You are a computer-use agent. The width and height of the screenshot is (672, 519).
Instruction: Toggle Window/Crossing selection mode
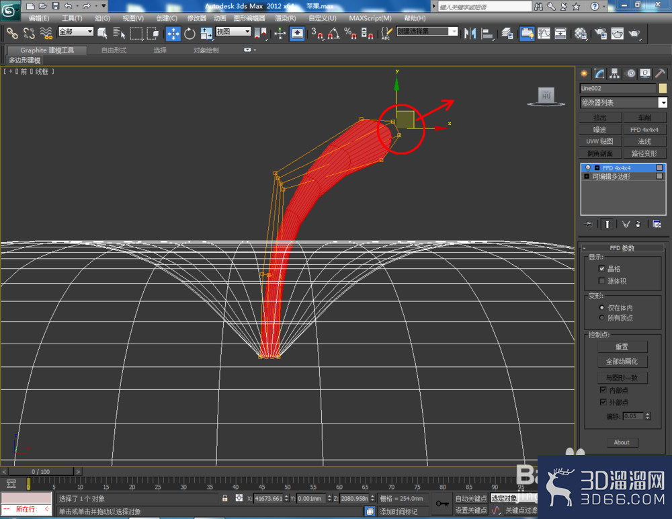(153, 34)
